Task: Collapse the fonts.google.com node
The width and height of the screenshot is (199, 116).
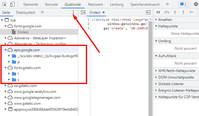Action: [x=5, y=26]
